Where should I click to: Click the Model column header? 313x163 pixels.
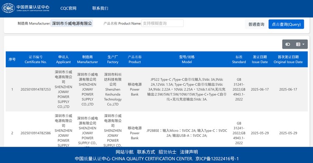coord(187,59)
